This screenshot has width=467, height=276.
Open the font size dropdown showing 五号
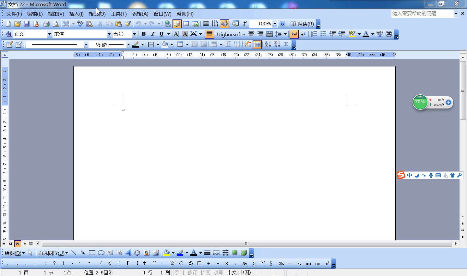click(134, 34)
